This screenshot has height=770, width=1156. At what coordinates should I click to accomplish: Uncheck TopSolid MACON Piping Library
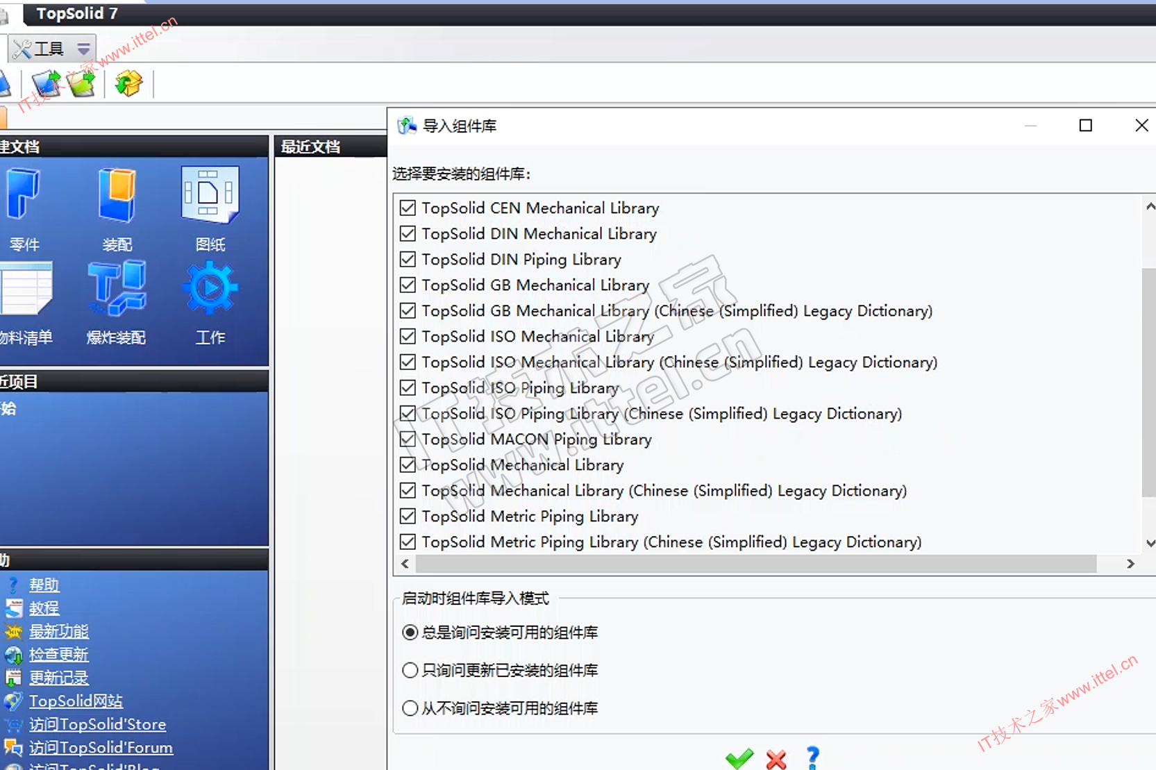pyautogui.click(x=408, y=440)
